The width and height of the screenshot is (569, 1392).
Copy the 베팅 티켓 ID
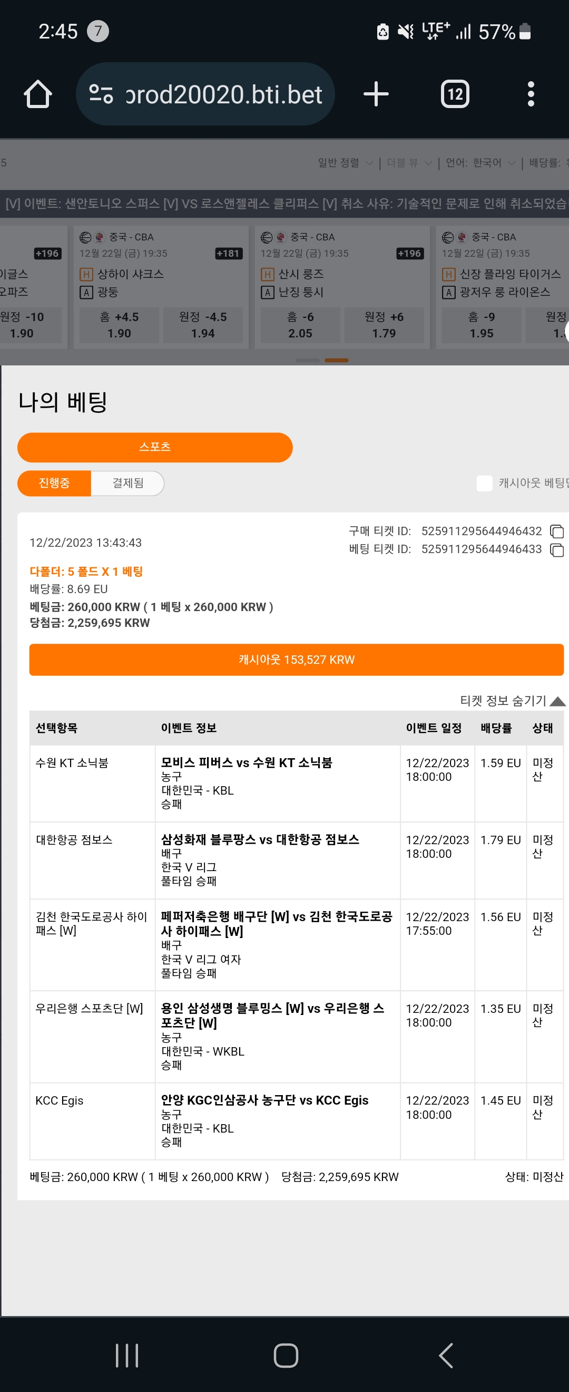coord(556,549)
